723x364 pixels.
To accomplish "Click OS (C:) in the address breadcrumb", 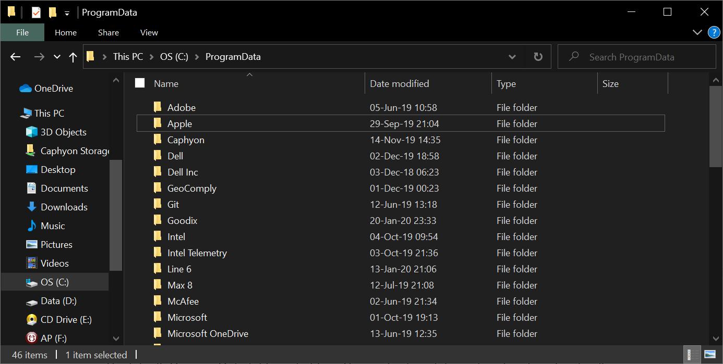I will 174,57.
